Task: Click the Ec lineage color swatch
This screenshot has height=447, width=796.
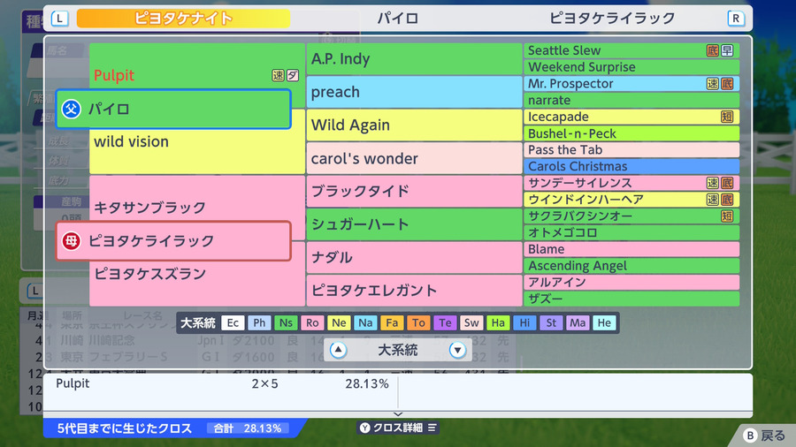Action: point(233,322)
